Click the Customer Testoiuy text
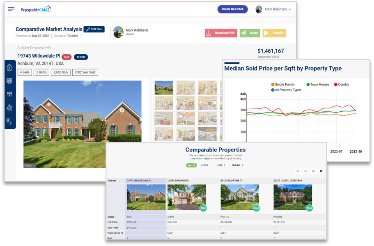Image resolution: width=374 pixels, height=246 pixels. (x=66, y=36)
